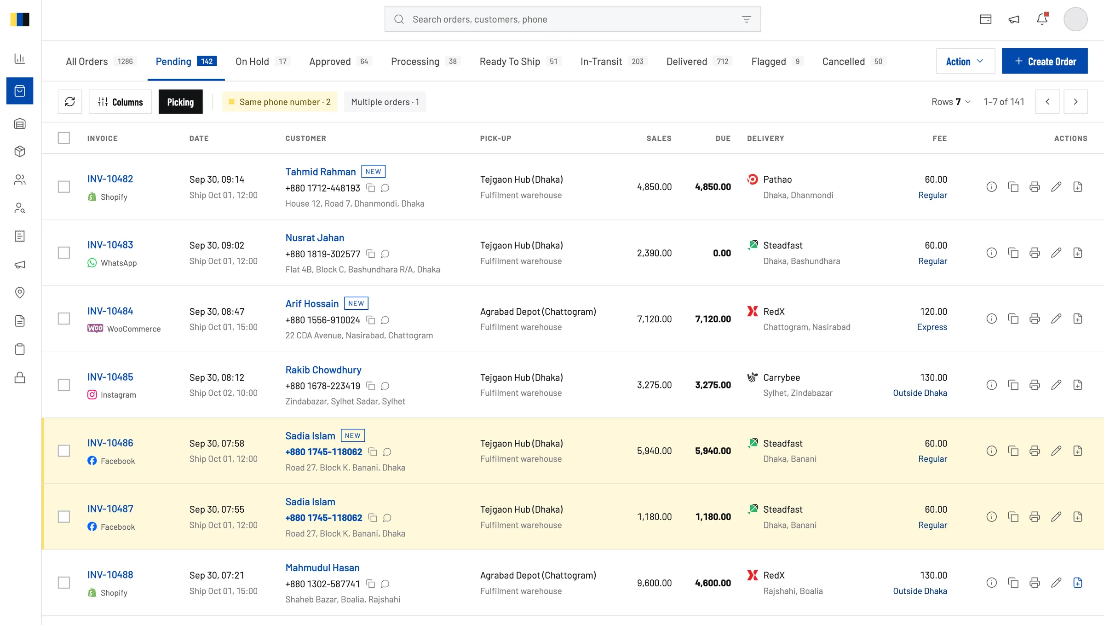The height and width of the screenshot is (625, 1104).
Task: Open the user avatar in the top bar
Action: tap(1075, 19)
